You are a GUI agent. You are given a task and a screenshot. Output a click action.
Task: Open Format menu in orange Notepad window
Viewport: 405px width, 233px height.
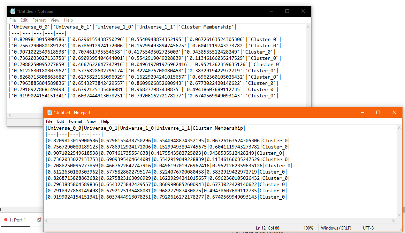pos(75,121)
